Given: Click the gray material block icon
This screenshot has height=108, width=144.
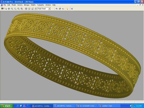Looking at the screenshot, I should [x=60, y=9].
